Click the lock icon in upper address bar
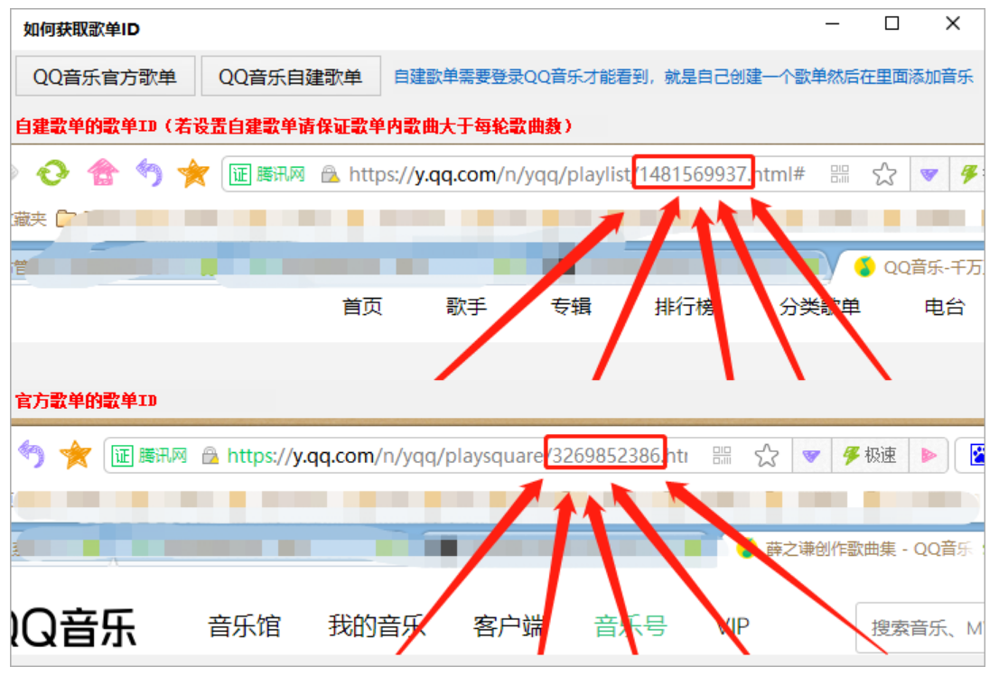The height and width of the screenshot is (685, 999). [x=330, y=174]
